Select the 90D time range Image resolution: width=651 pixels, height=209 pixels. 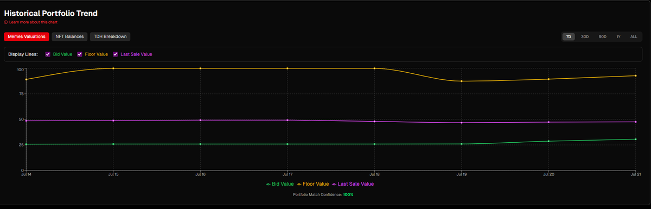(603, 37)
